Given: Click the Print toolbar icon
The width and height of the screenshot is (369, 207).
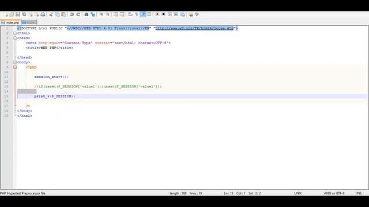Looking at the screenshot, I should click(43, 14).
